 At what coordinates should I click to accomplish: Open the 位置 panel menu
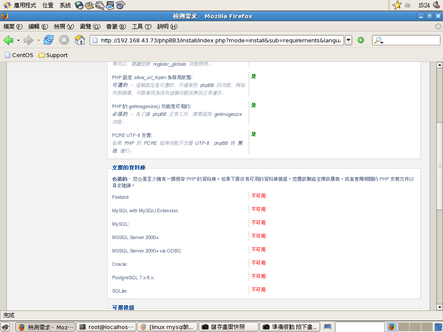click(x=48, y=5)
